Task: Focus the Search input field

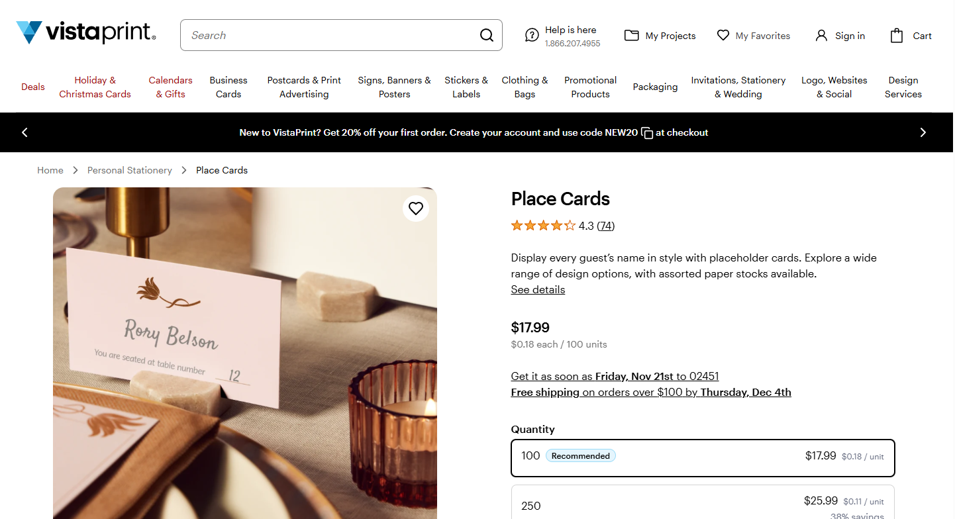Action: click(331, 35)
